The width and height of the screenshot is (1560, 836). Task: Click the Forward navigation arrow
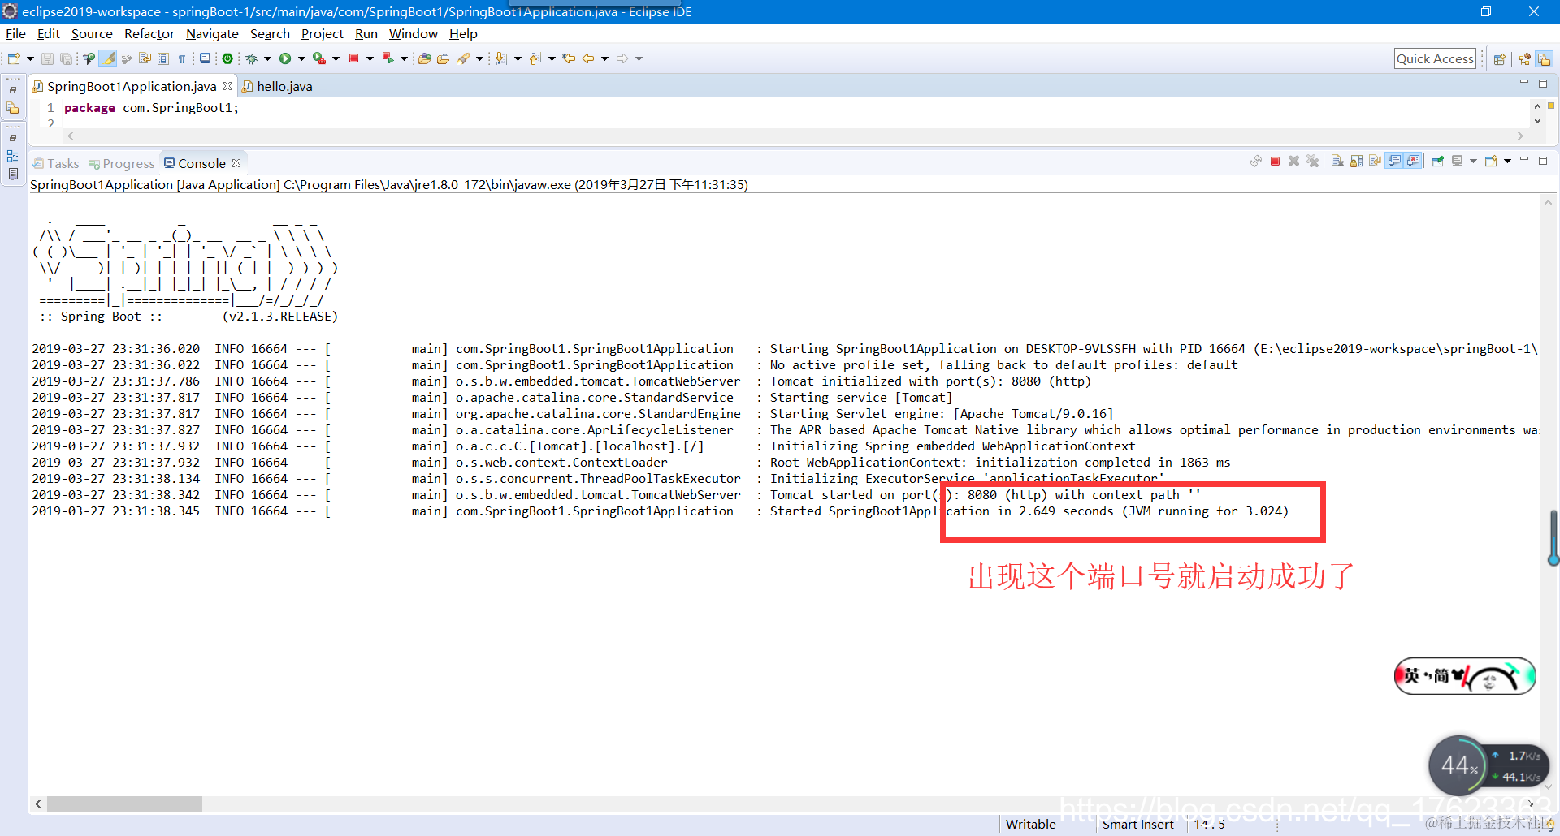point(622,58)
